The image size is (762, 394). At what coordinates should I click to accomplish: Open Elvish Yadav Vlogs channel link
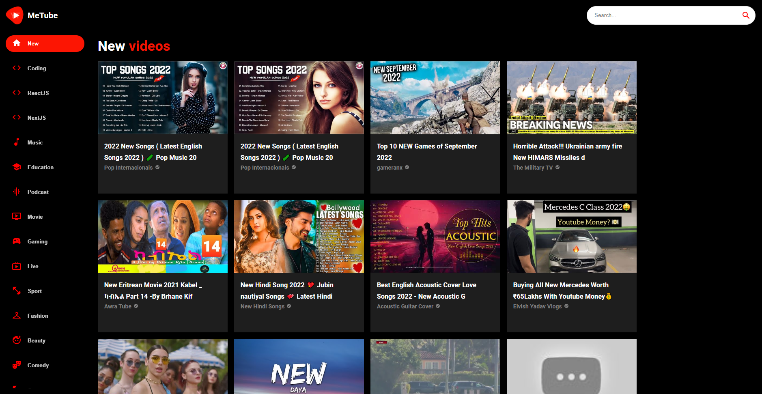point(537,306)
